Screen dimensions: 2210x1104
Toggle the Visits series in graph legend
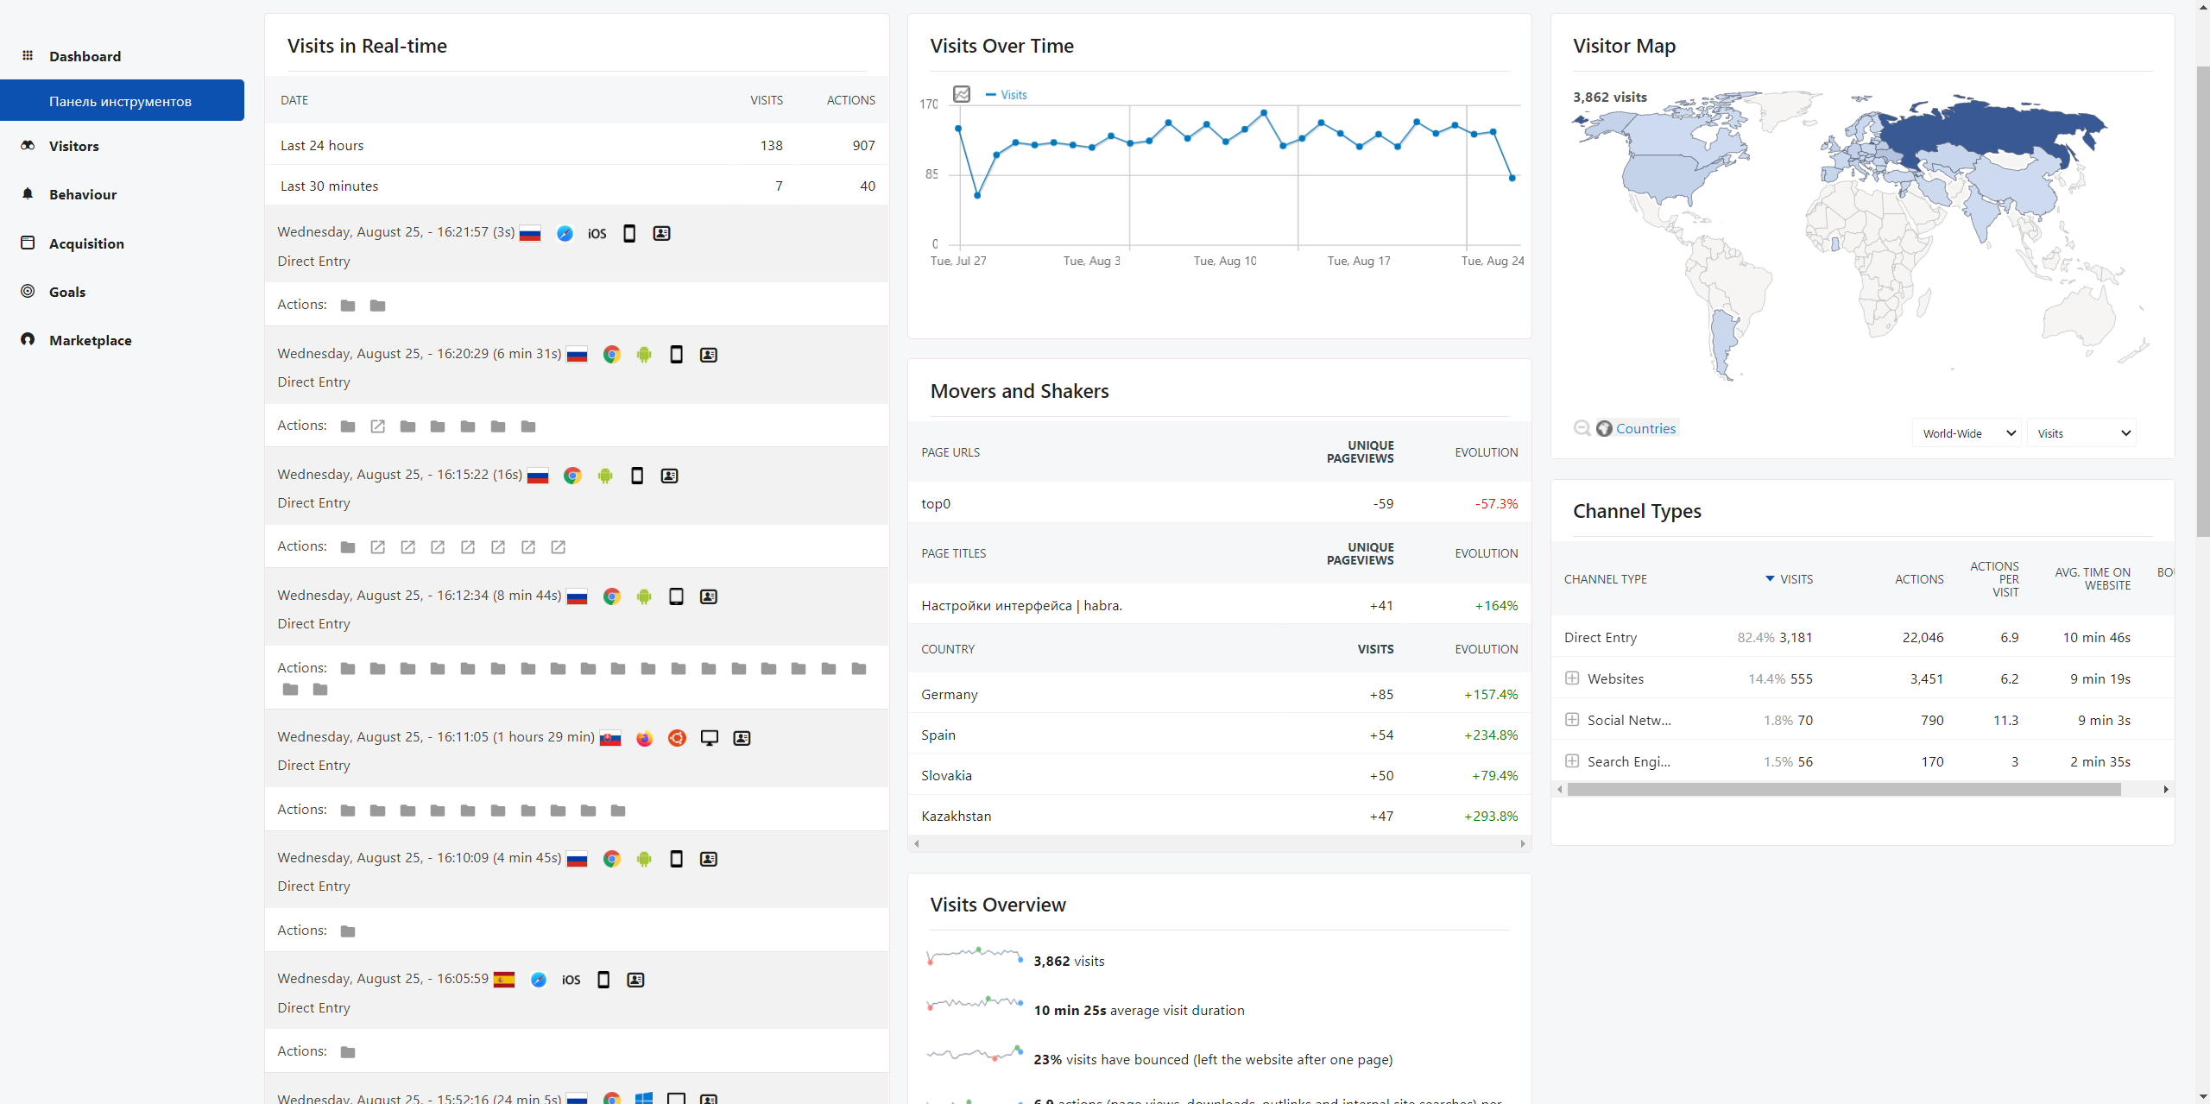pyautogui.click(x=1007, y=95)
